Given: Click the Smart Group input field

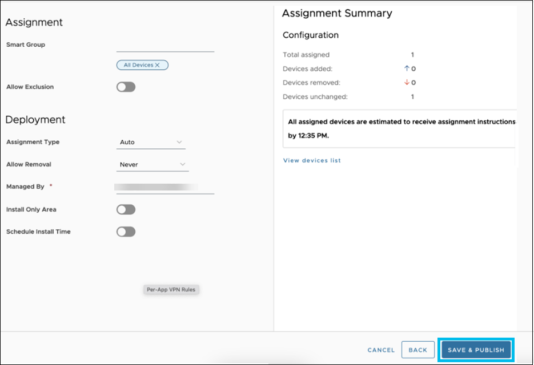Looking at the screenshot, I should (165, 46).
